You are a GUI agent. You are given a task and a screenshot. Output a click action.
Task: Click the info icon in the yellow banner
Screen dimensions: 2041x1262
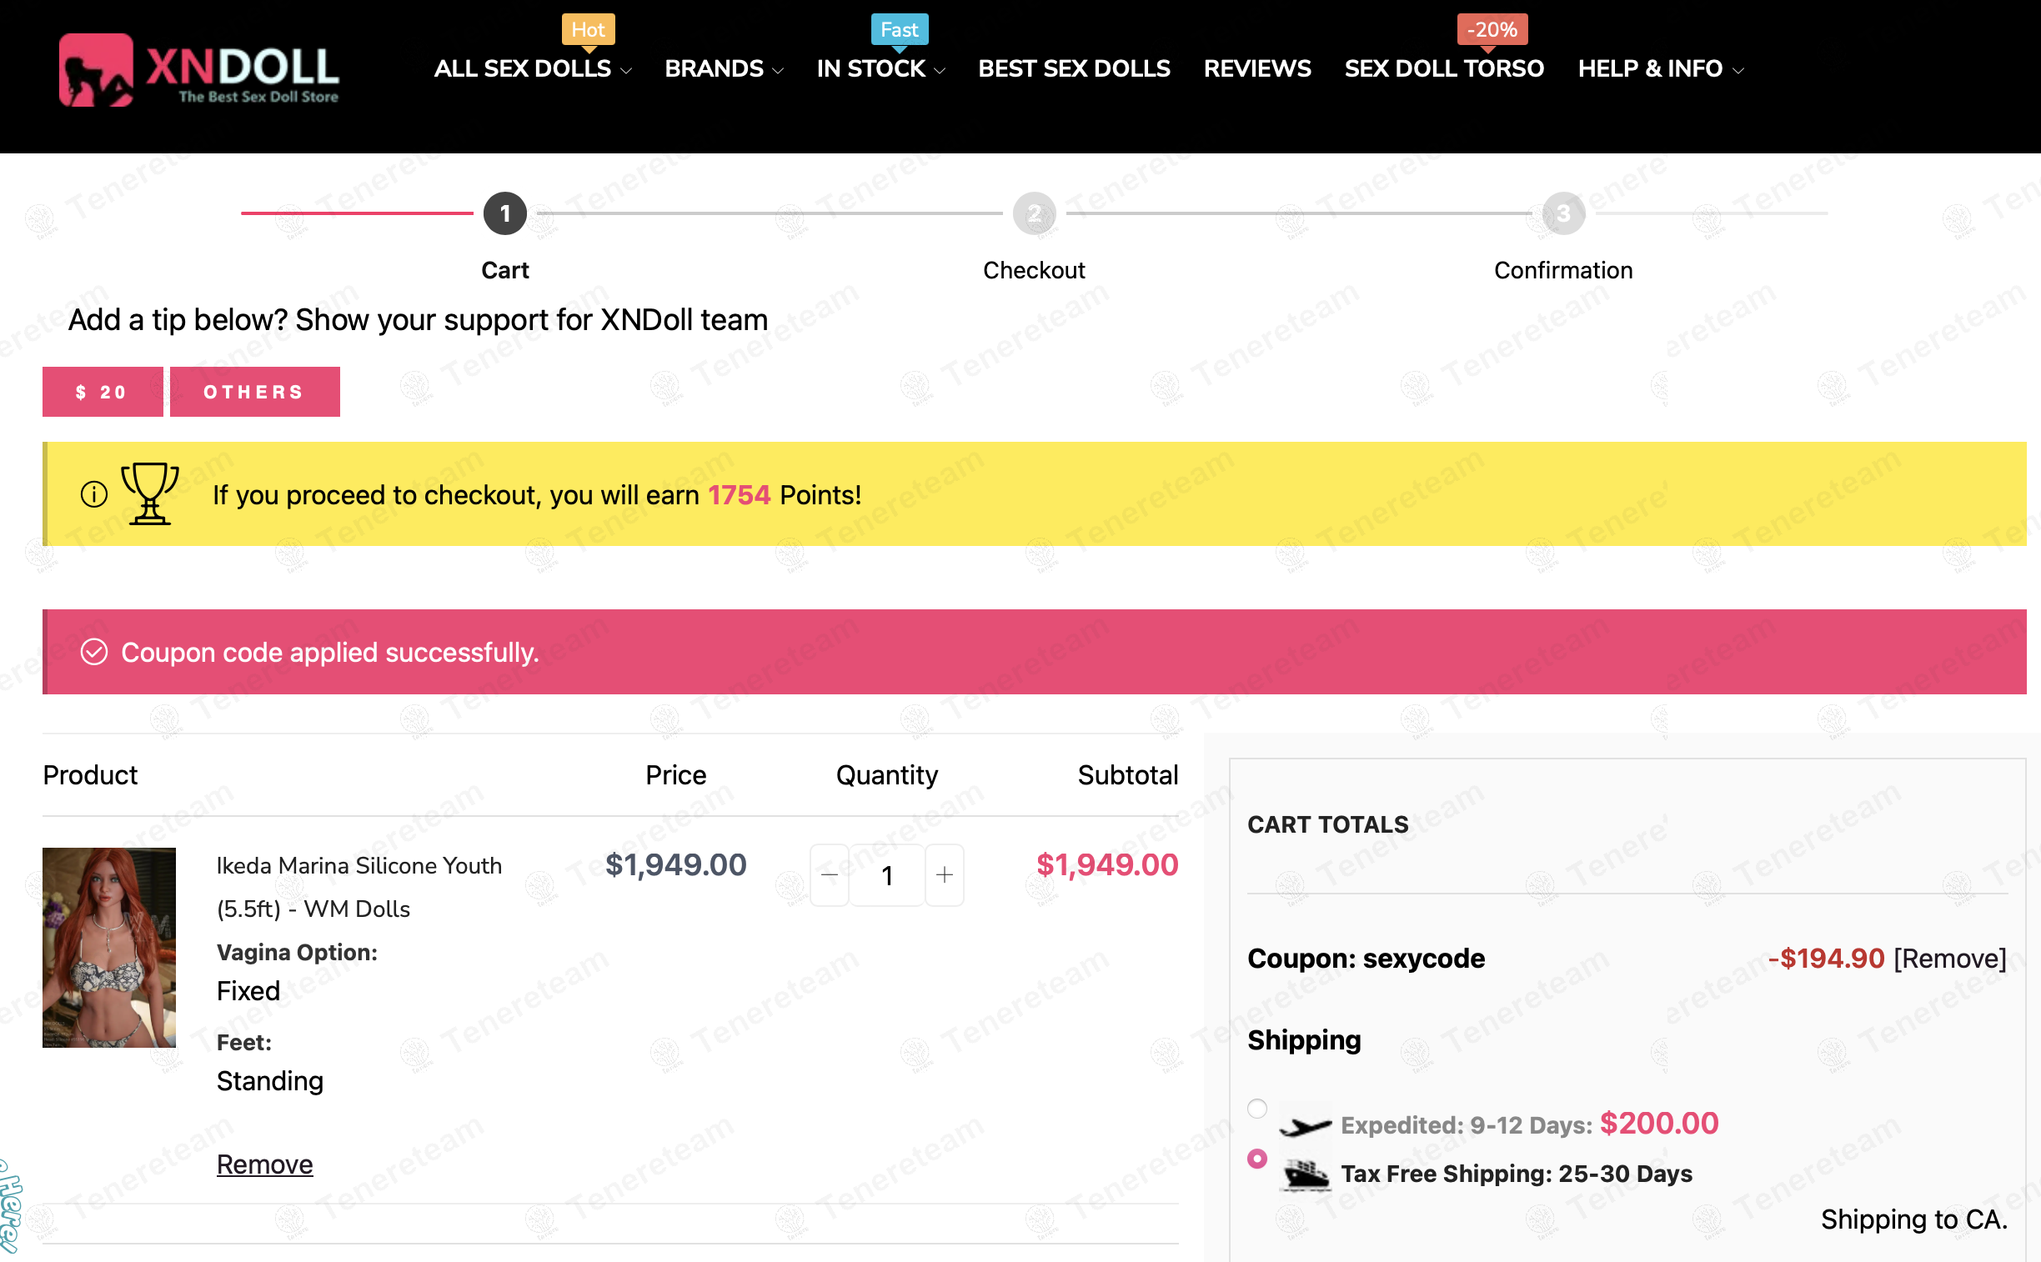pos(93,494)
